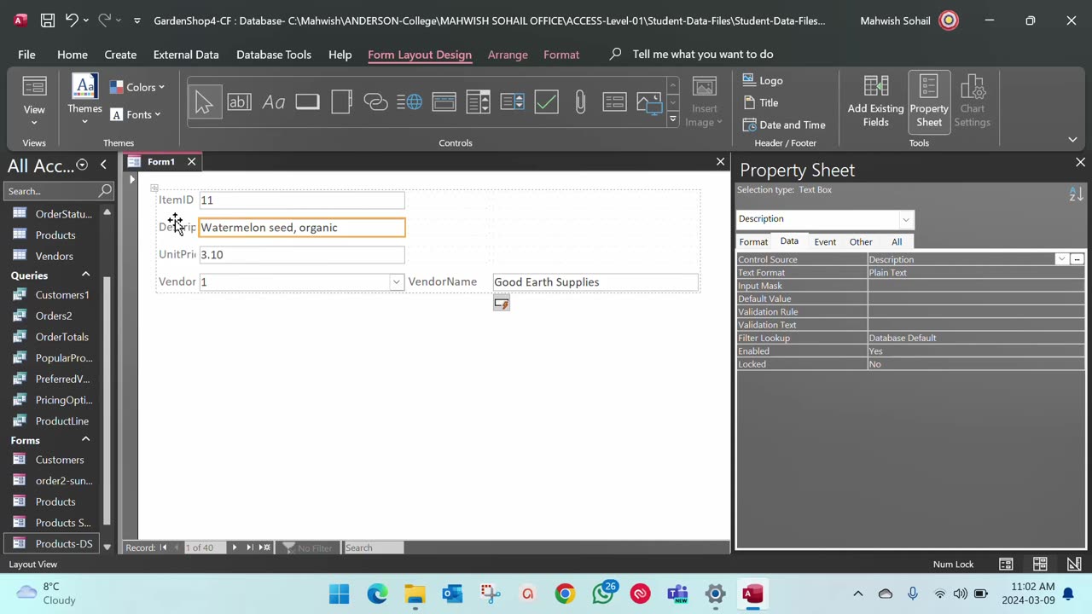Open the Arrange ribbon tab
The height and width of the screenshot is (614, 1092).
(x=508, y=55)
